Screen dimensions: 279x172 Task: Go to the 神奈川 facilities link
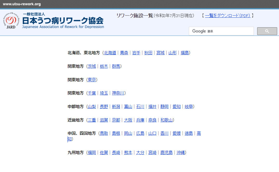tap(118, 93)
